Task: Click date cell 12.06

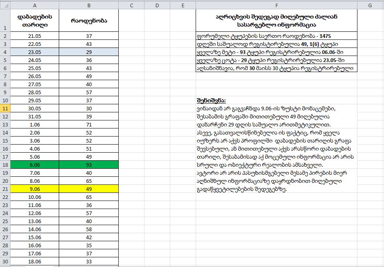Action: [x=35, y=213]
